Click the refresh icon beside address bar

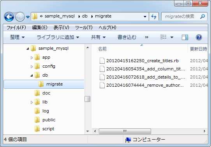[x=154, y=16]
